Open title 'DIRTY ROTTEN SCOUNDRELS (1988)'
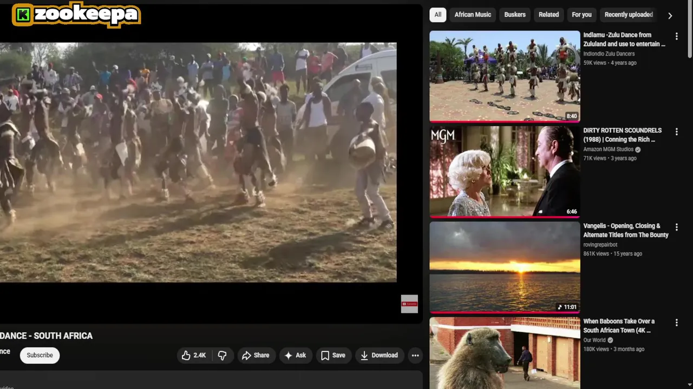 pyautogui.click(x=623, y=135)
